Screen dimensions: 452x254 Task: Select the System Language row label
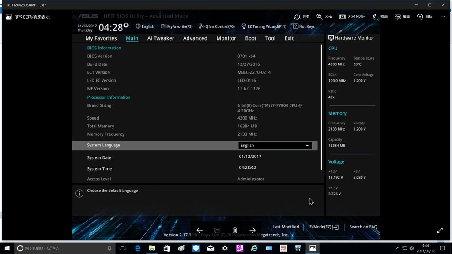[103, 145]
